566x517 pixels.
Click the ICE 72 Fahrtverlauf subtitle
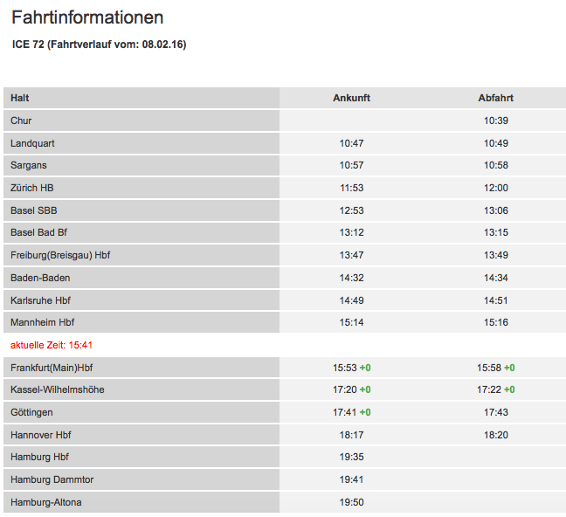coord(99,44)
